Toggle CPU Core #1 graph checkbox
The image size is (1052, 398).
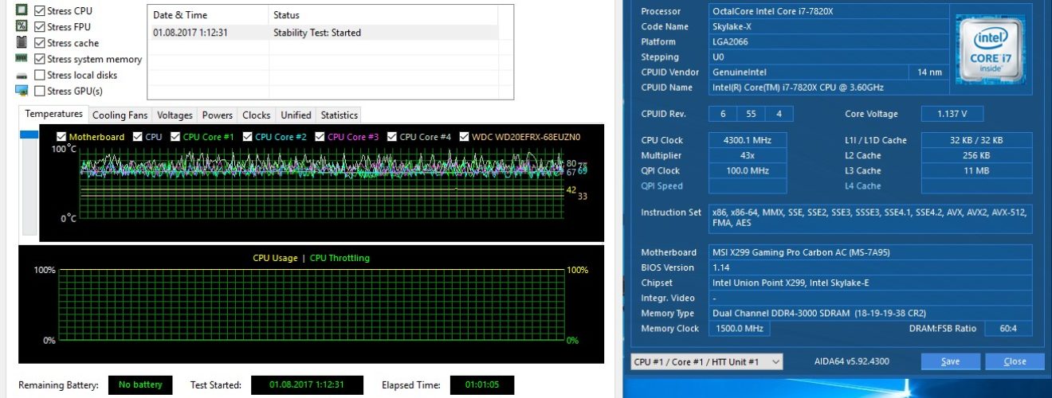click(x=175, y=137)
